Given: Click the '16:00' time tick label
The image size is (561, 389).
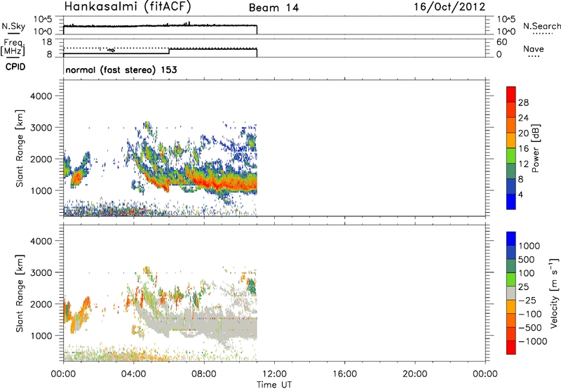Looking at the screenshot, I should (x=344, y=374).
